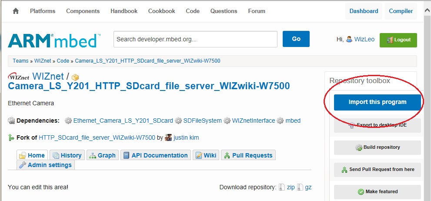Open Cookbook in the top menu

tap(162, 11)
